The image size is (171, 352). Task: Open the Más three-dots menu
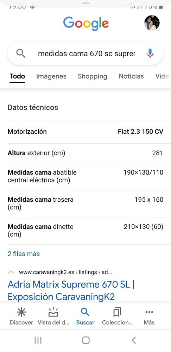(x=149, y=312)
